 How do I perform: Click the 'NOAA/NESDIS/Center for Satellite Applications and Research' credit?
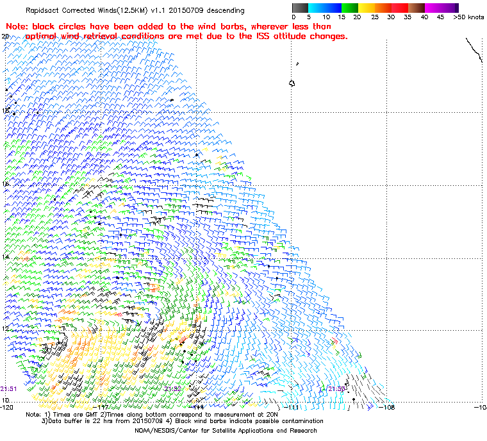[x=226, y=431]
